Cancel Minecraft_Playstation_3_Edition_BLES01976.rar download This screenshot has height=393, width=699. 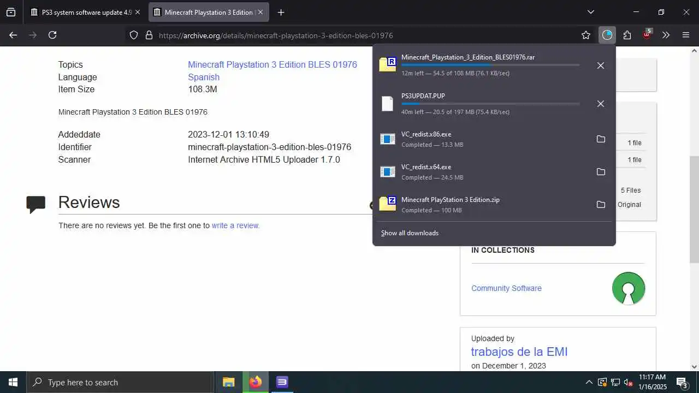click(x=601, y=65)
